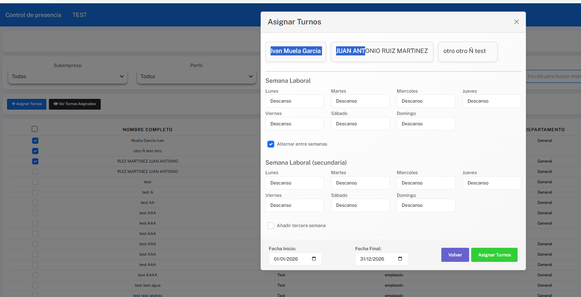Screen dimensions: 581x297
Task: Click the eye icon on Ver Turnos Asignados
Action: pos(56,104)
